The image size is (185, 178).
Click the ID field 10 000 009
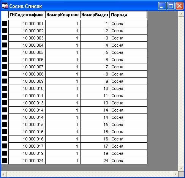click(x=27, y=81)
